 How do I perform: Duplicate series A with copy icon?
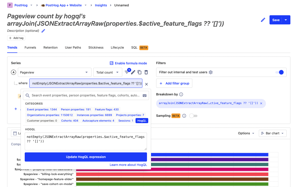pos(140,72)
